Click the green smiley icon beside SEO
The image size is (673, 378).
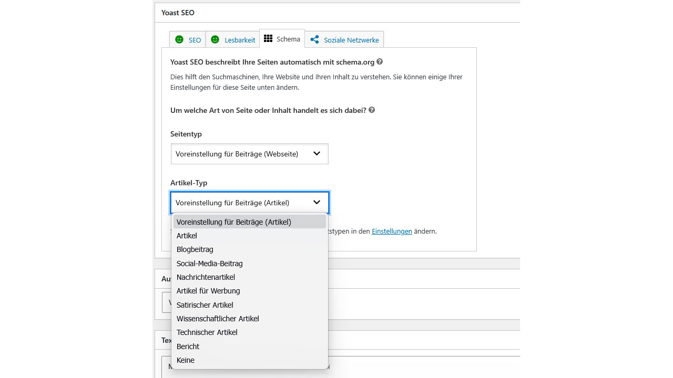click(179, 39)
